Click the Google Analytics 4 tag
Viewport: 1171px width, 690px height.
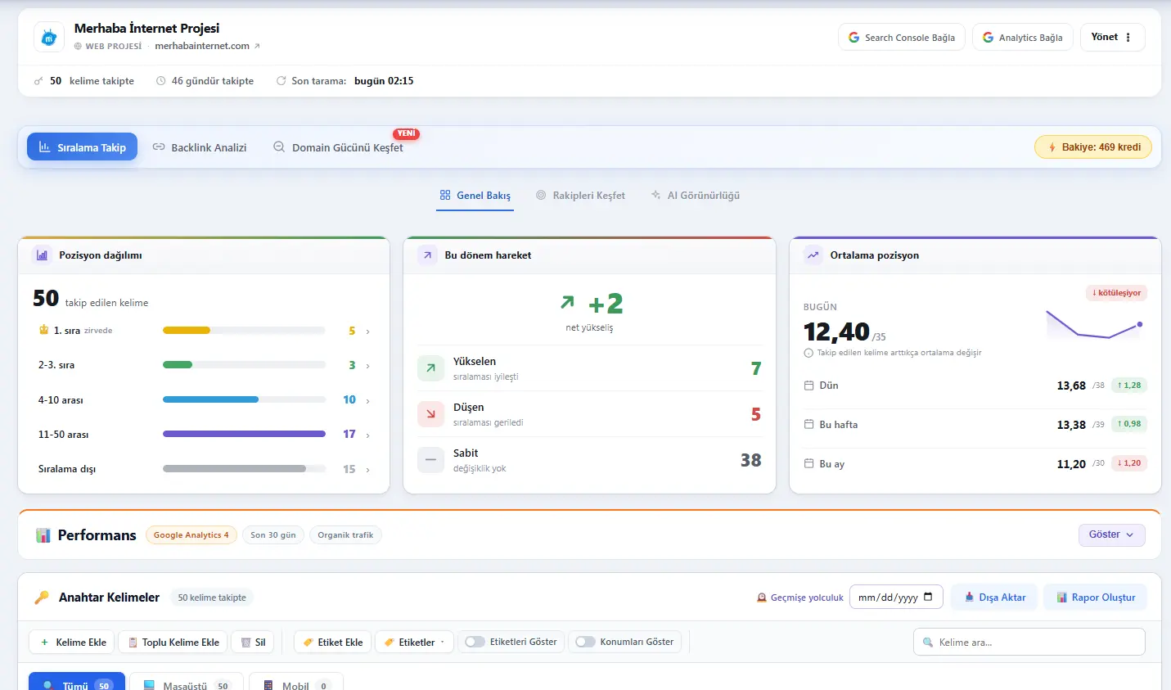[x=191, y=535]
